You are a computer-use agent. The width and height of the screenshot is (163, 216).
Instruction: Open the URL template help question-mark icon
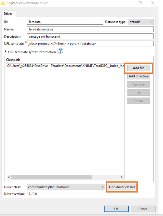(x=60, y=51)
